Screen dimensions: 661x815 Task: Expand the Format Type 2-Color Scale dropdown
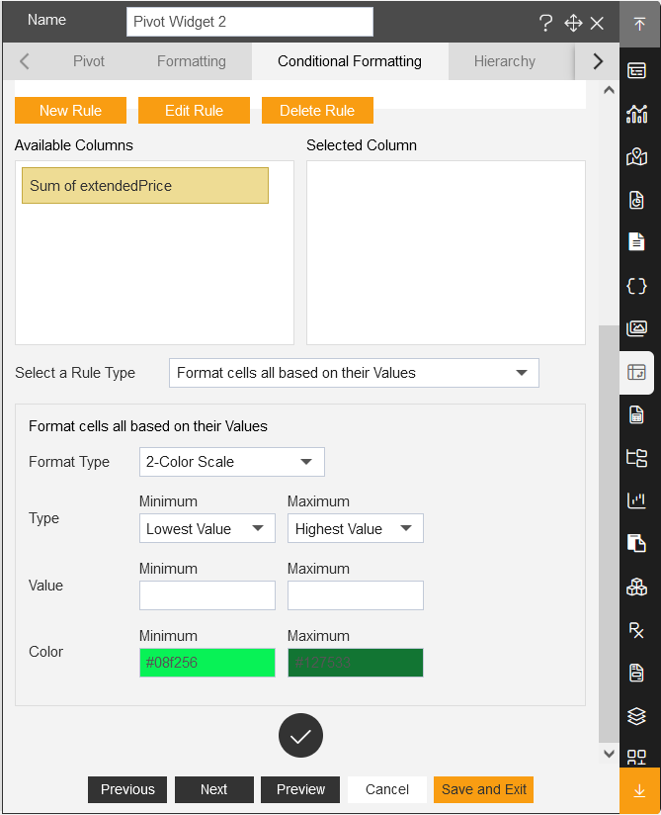[x=232, y=462]
